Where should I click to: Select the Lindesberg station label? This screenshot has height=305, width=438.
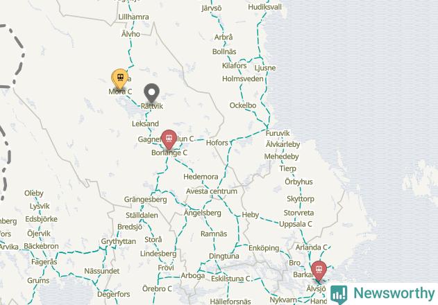[x=158, y=254]
